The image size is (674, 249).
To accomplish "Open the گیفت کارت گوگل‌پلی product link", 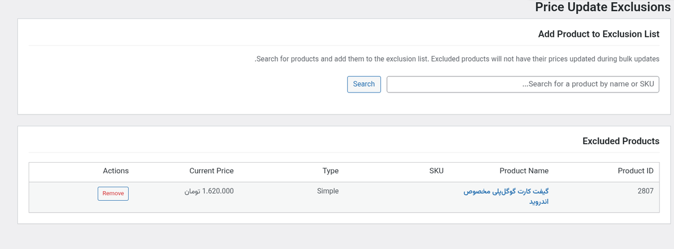I will coord(506,191).
